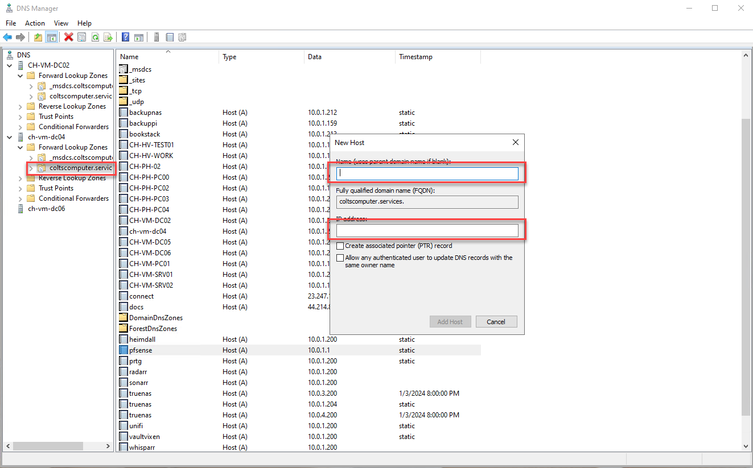Screen dimensions: 753x468
Task: Click the record list vertical scrollbar down arrow
Action: point(746,447)
